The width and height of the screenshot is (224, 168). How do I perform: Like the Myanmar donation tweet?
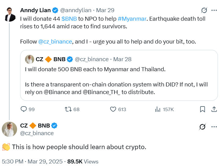tap(114, 109)
